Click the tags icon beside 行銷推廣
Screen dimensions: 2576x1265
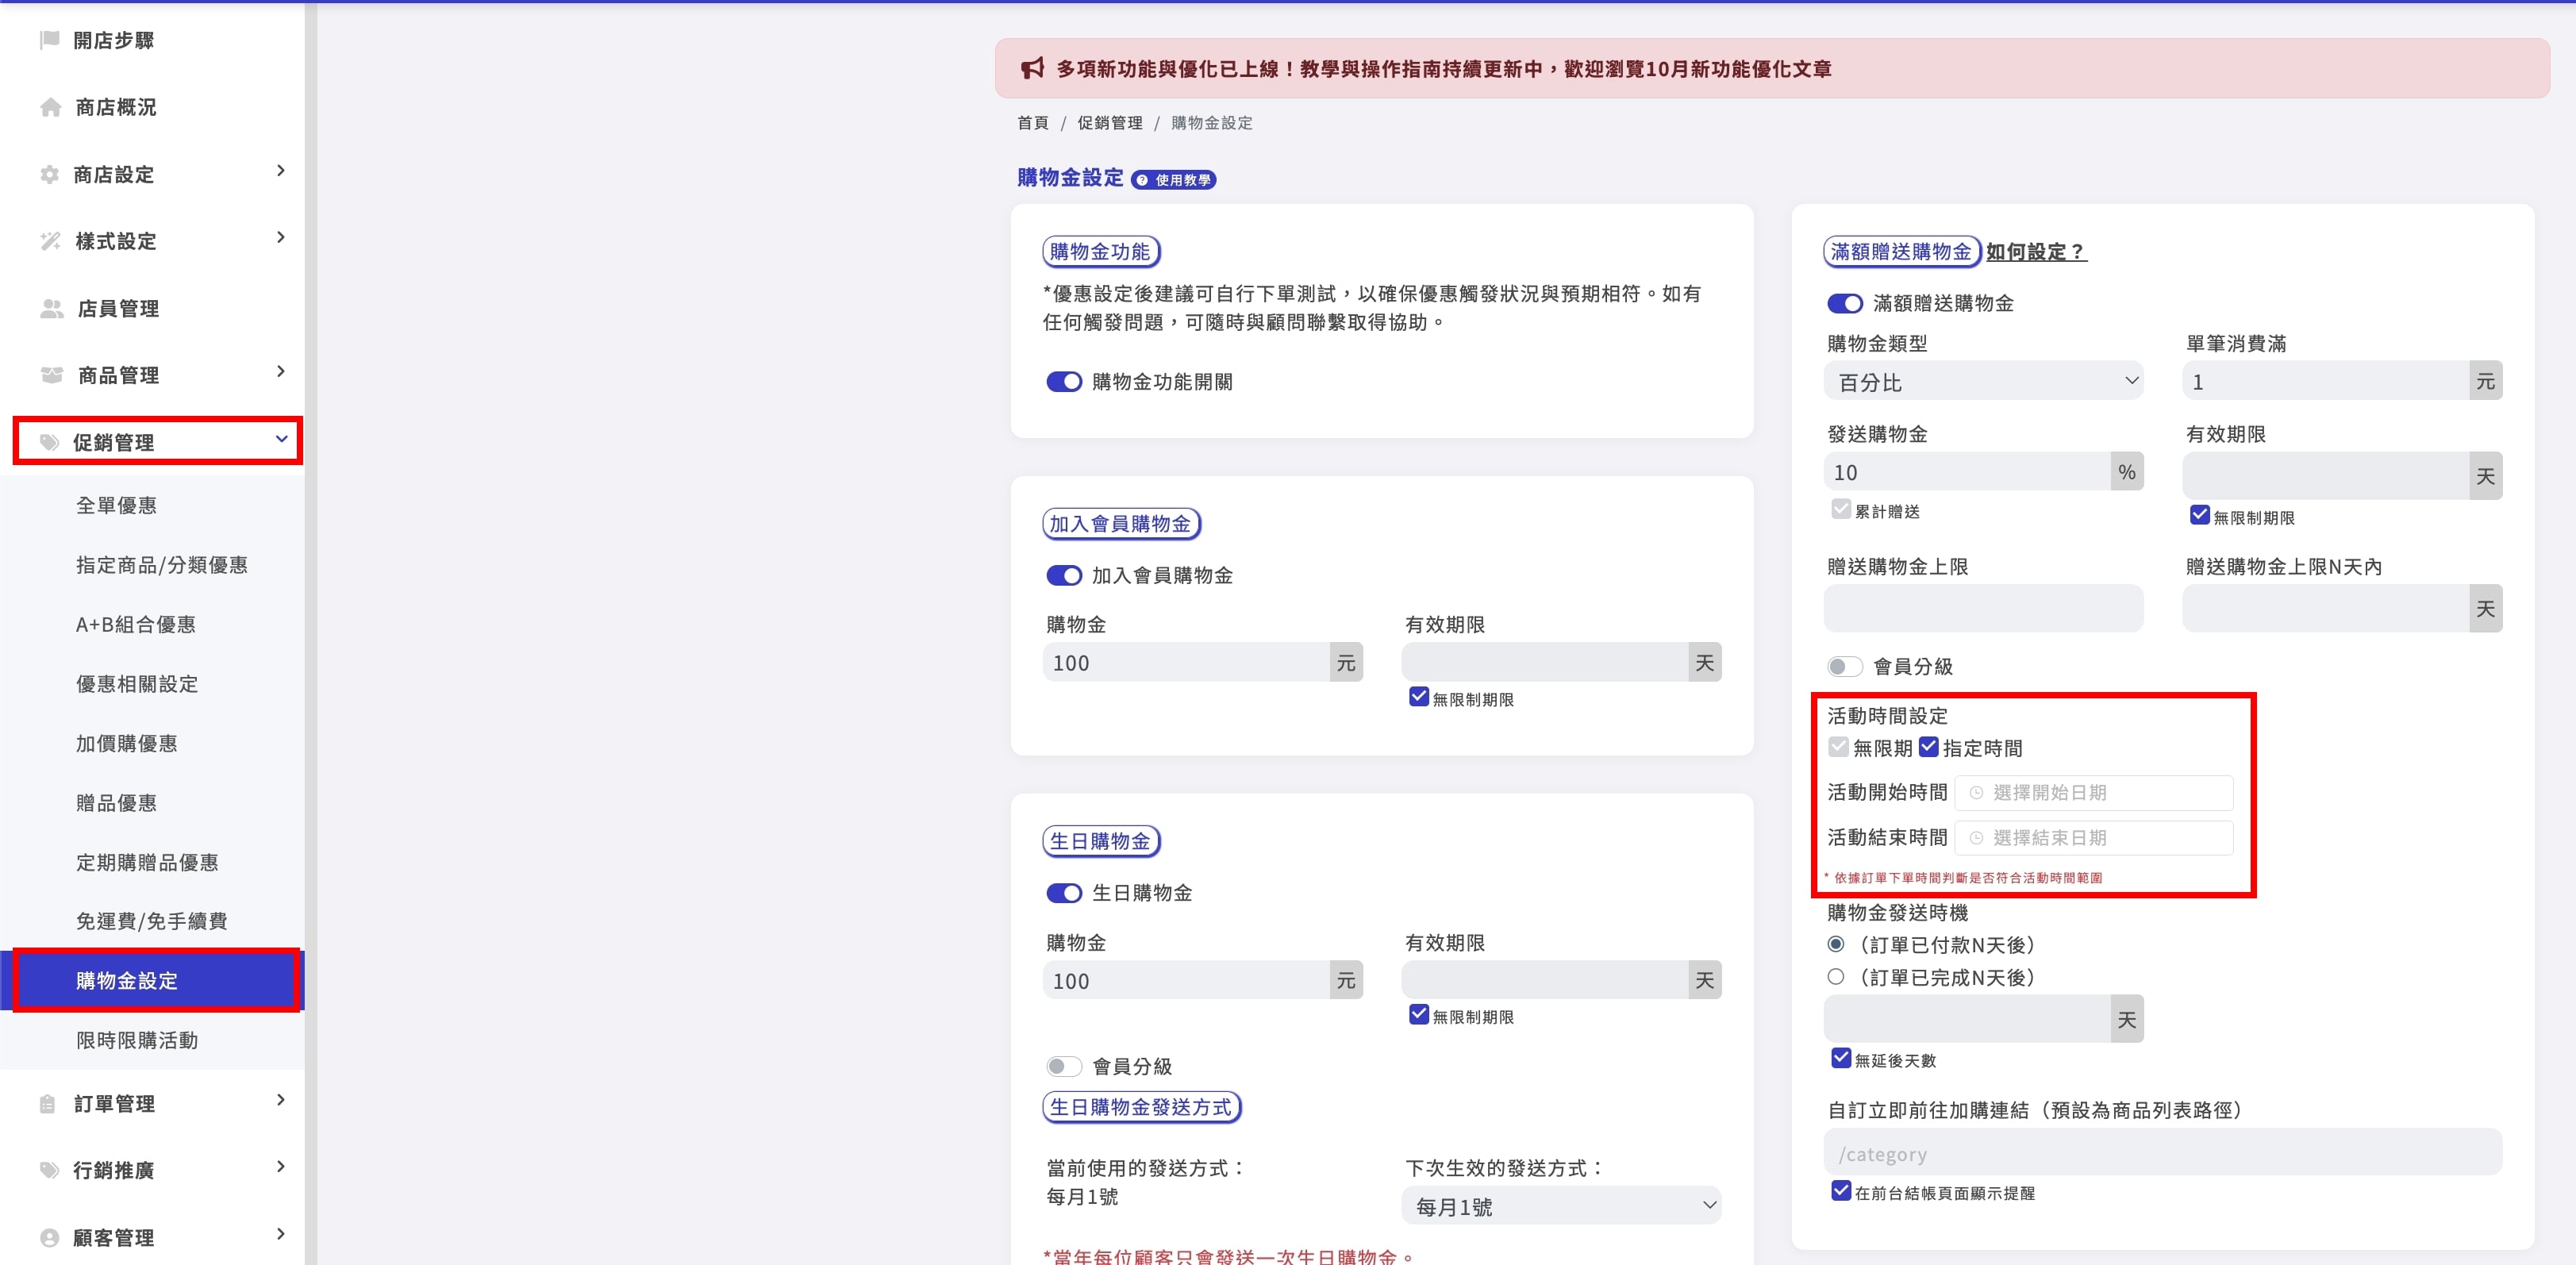point(50,1170)
